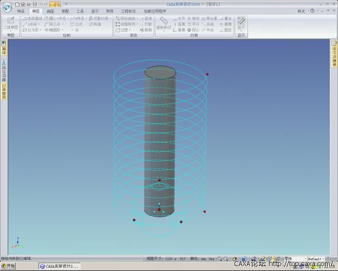This screenshot has width=338, height=271.
Task: Open the 样式 style dropdown
Action: (303, 11)
